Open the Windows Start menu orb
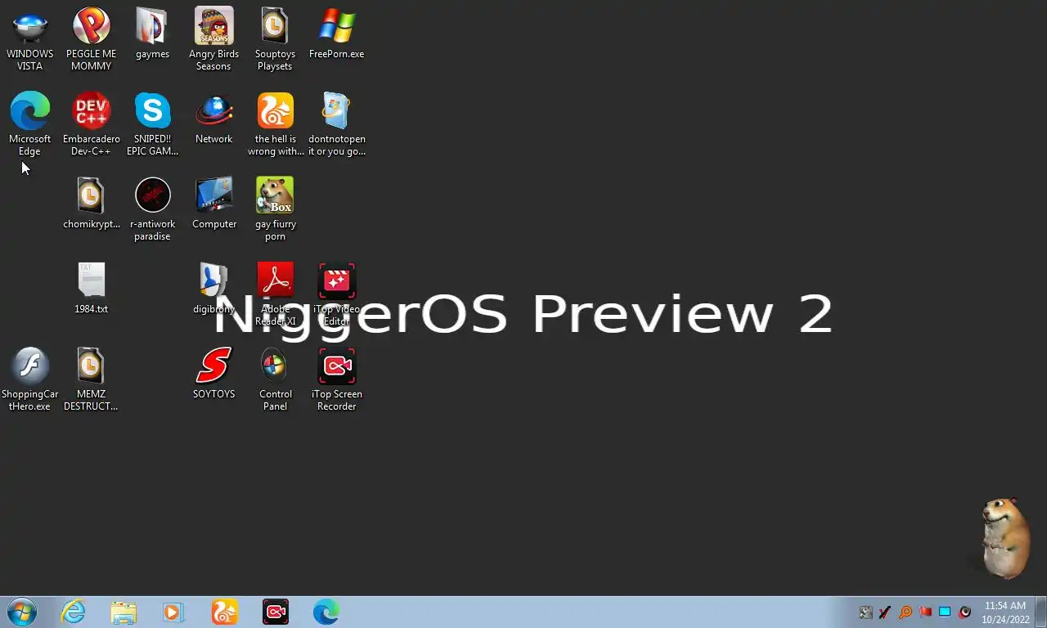This screenshot has width=1047, height=628. click(x=22, y=612)
